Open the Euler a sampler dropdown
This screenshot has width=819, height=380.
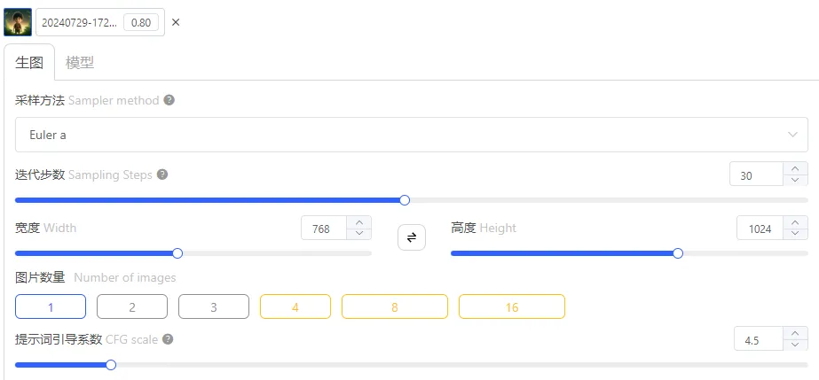[412, 135]
